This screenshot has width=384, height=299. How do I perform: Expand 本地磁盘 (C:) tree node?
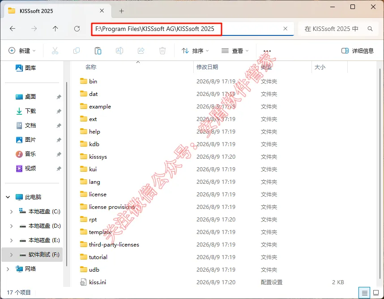point(11,212)
